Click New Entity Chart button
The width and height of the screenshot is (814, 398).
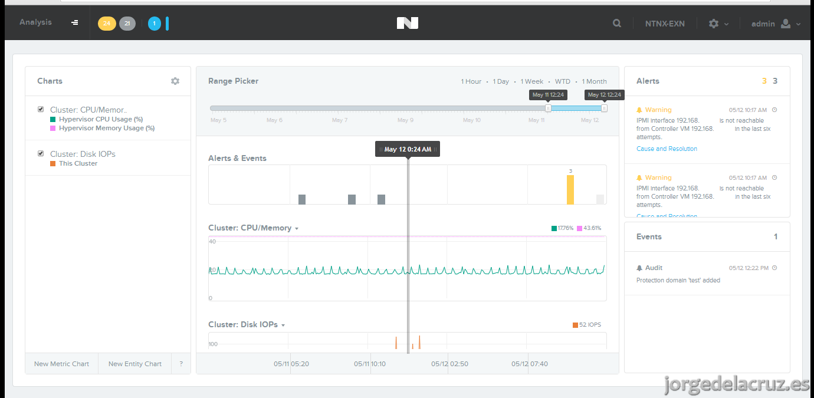pos(135,364)
